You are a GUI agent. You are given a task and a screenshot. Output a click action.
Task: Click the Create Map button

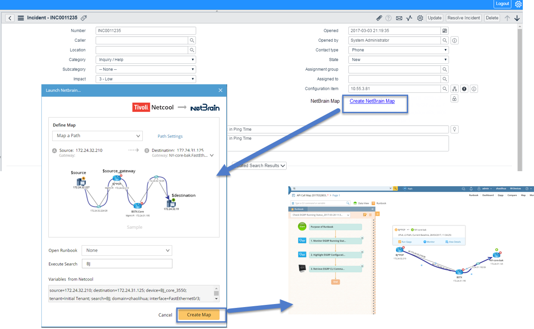pyautogui.click(x=199, y=315)
